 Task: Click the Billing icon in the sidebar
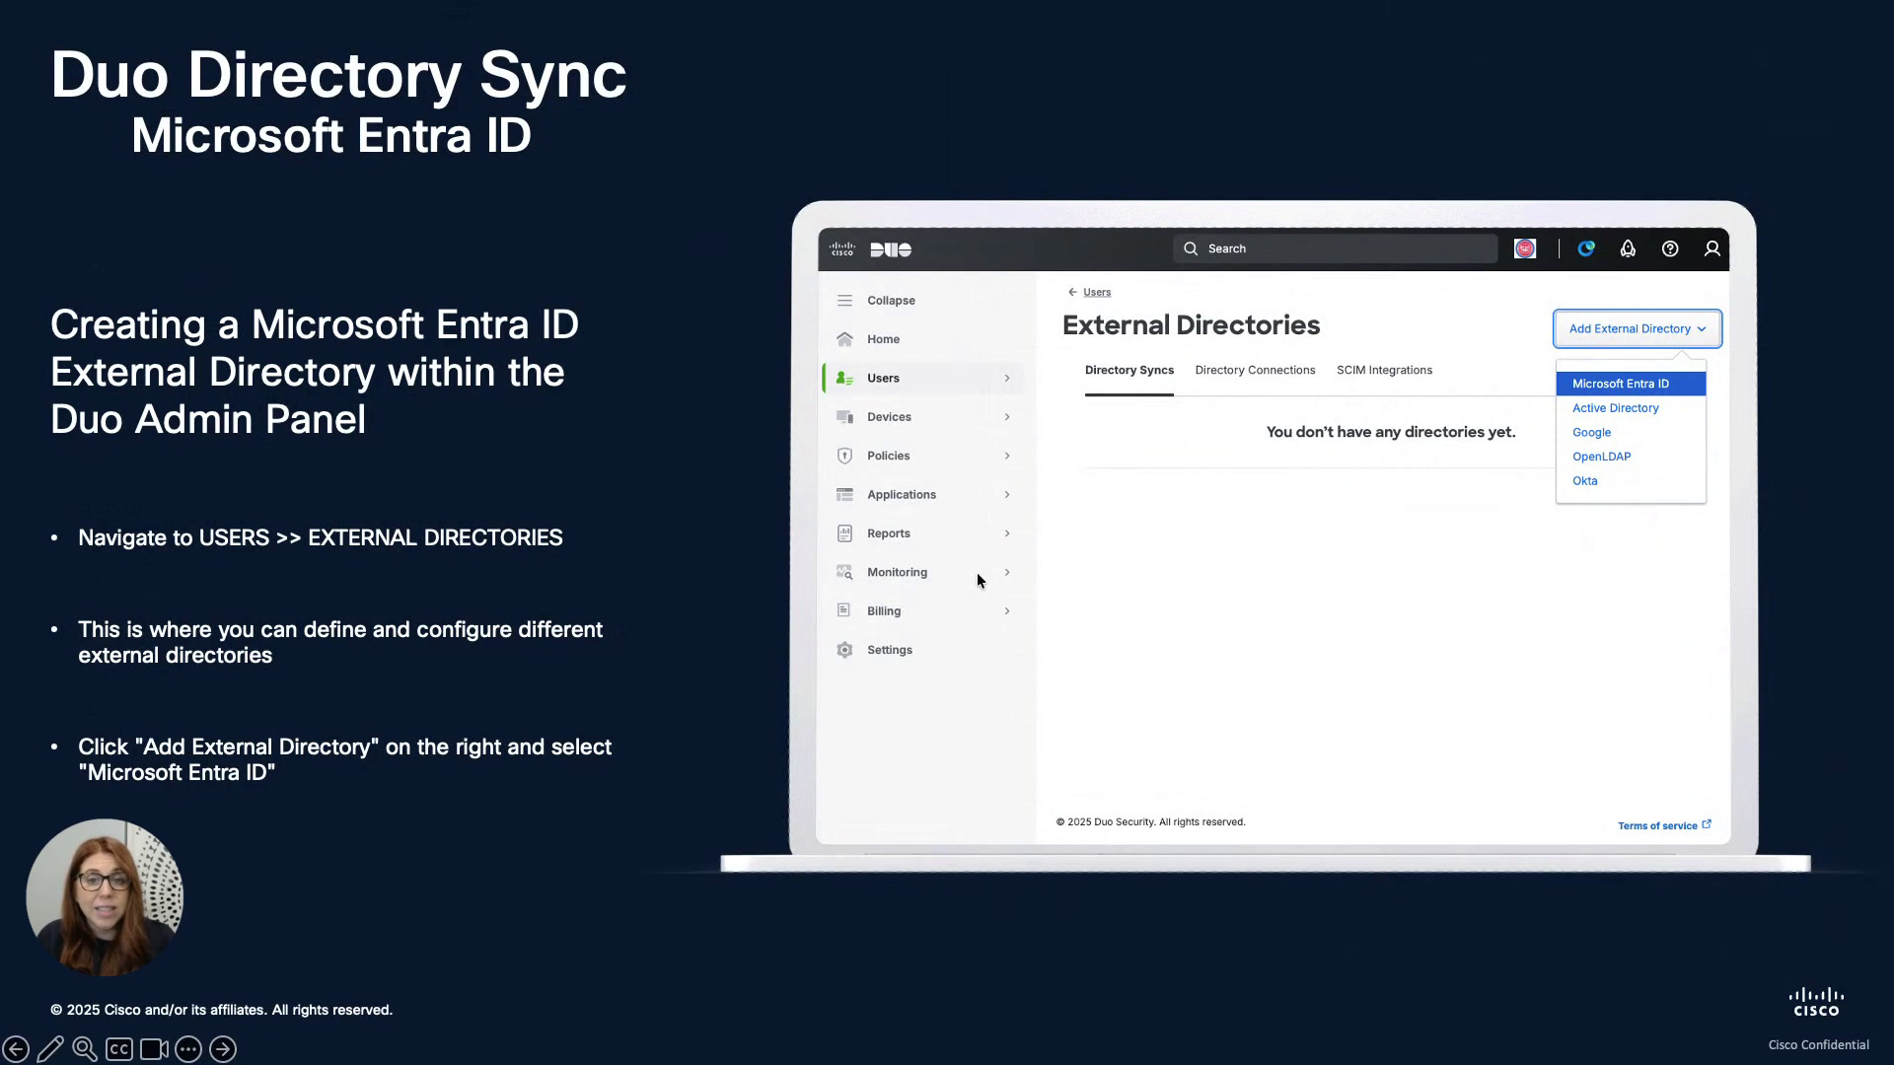point(843,611)
